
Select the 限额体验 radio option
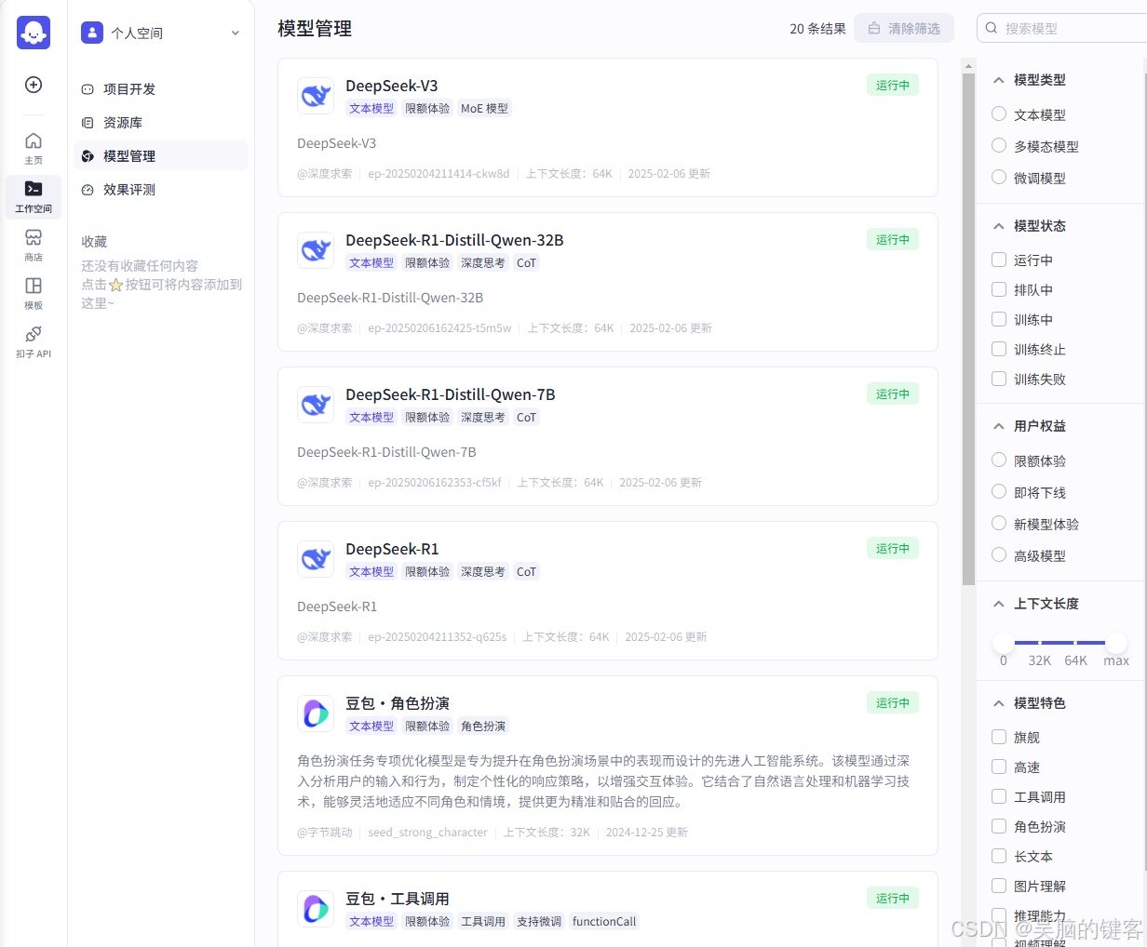[x=999, y=460]
